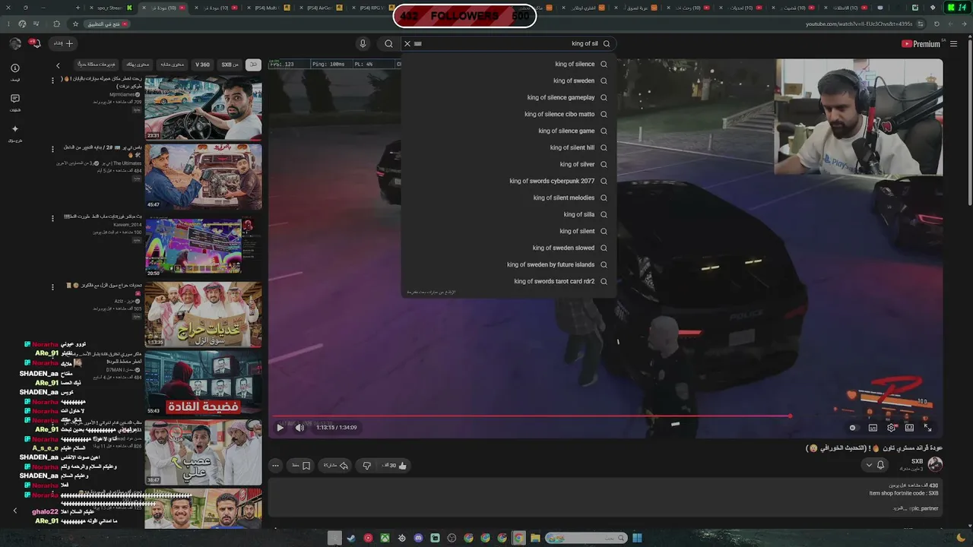Expand the video description box
The image size is (973, 547).
tap(605, 498)
